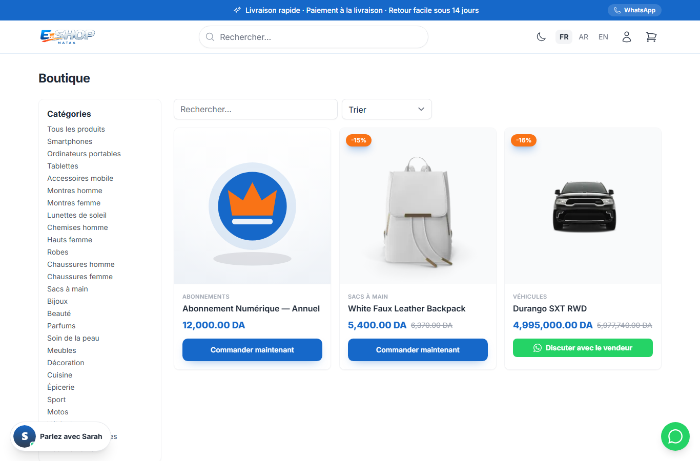Select Lunettes de soleil category

[77, 215]
